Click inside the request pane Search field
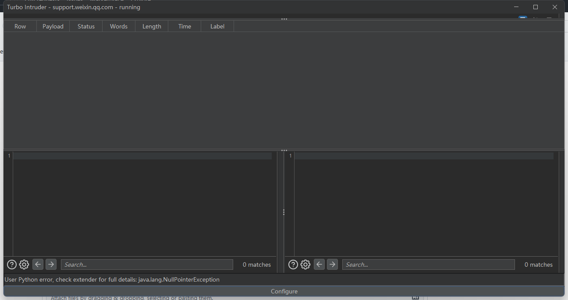Image resolution: width=568 pixels, height=300 pixels. tap(146, 264)
